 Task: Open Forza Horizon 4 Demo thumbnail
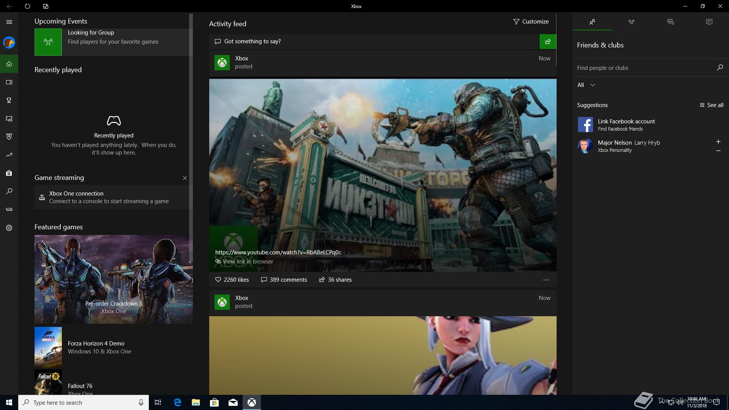(48, 347)
